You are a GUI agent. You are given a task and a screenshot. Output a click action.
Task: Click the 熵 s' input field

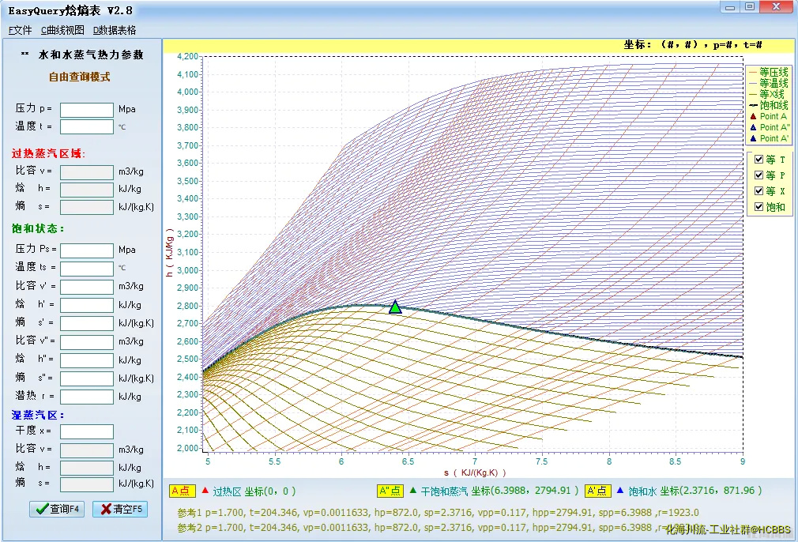[87, 323]
